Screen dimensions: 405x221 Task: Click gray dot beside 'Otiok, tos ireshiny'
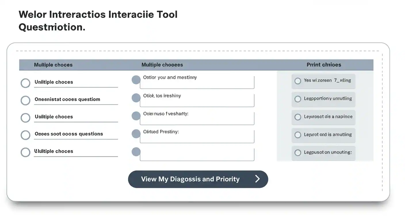[136, 98]
